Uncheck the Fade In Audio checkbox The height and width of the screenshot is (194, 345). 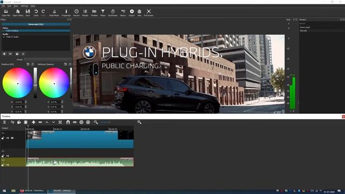point(4,37)
